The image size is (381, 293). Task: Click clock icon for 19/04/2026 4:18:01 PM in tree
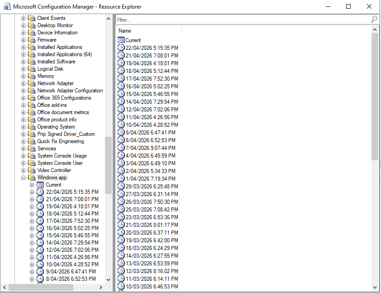click(x=40, y=207)
